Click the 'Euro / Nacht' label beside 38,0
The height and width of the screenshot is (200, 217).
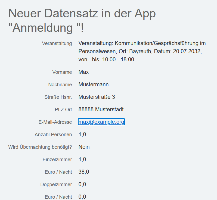[x=58, y=172]
